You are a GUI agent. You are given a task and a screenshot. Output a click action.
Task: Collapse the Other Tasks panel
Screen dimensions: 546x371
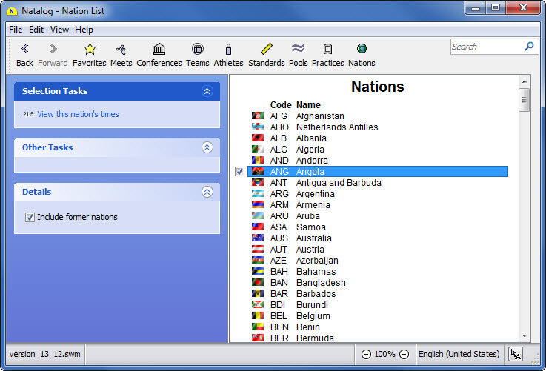point(207,147)
